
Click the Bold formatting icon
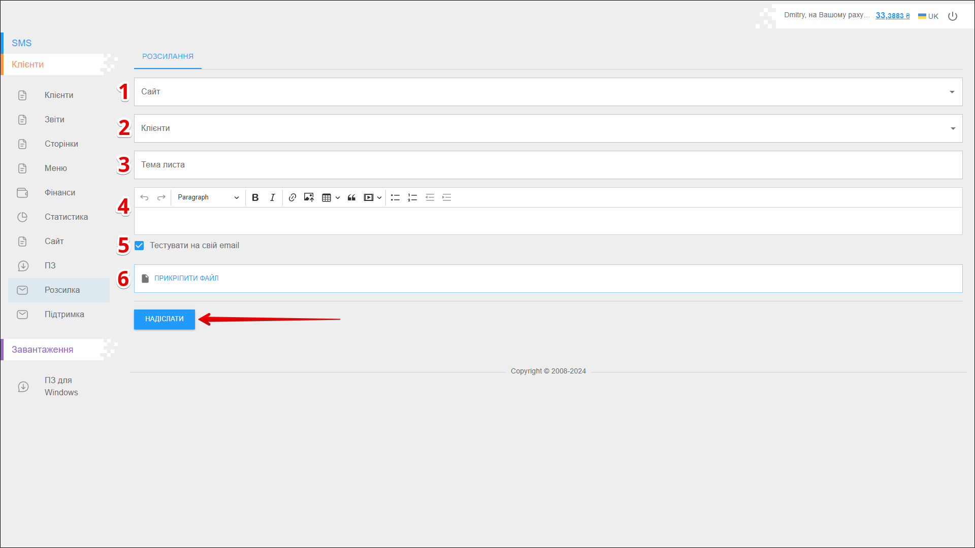[255, 197]
